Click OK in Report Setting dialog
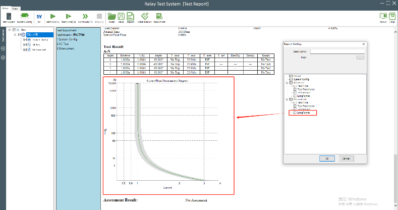Screen dimensions: 398x210 point(326,158)
